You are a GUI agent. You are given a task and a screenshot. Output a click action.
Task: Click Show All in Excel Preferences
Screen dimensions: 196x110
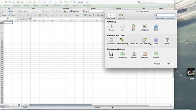pos(122,16)
